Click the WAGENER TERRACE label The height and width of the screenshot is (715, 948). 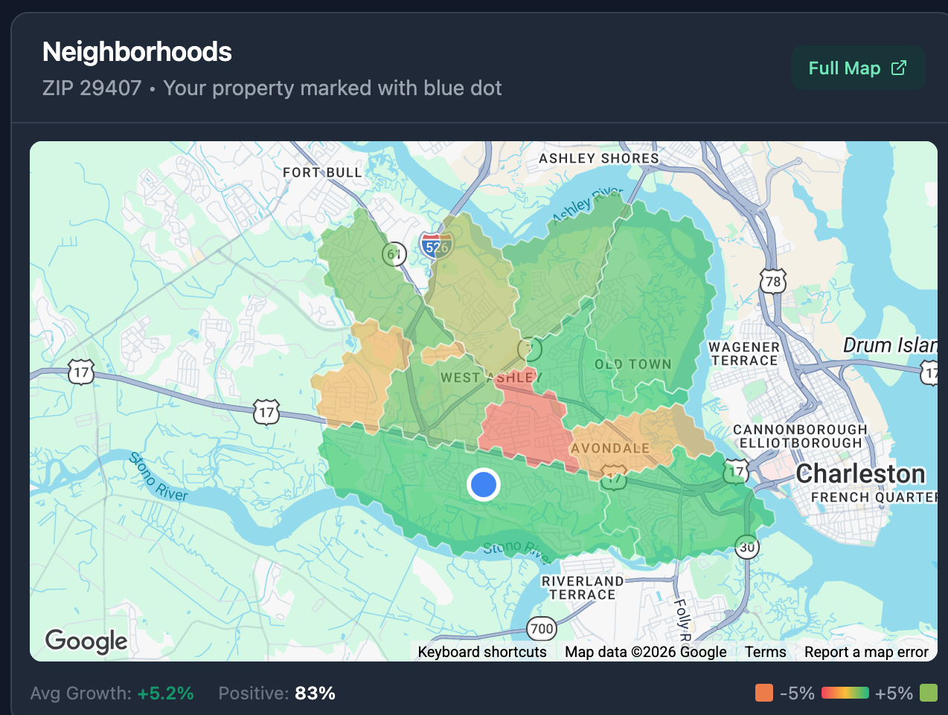[744, 354]
